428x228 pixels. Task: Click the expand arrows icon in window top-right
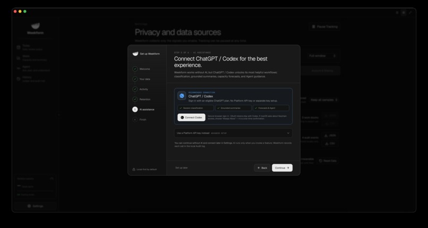[x=410, y=13]
